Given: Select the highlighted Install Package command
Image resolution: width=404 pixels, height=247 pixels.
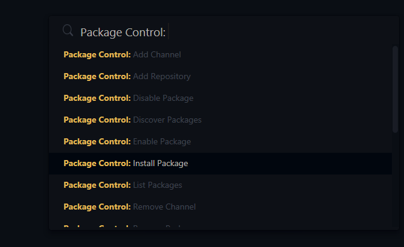Looking at the screenshot, I should click(x=161, y=164).
